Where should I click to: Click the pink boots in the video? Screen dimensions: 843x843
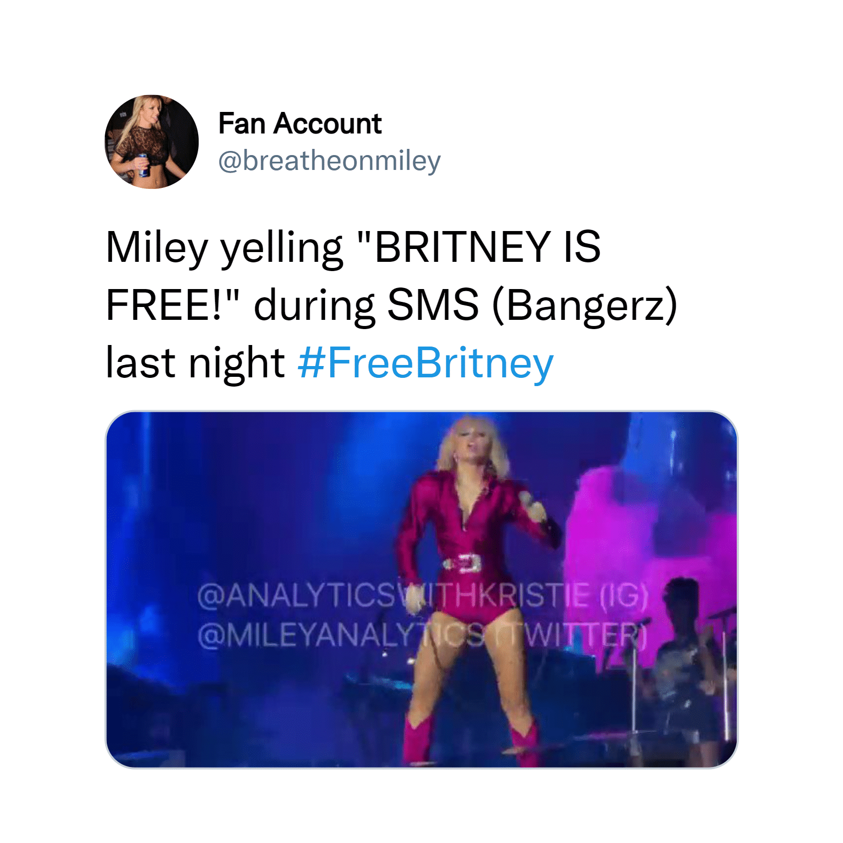point(470,741)
